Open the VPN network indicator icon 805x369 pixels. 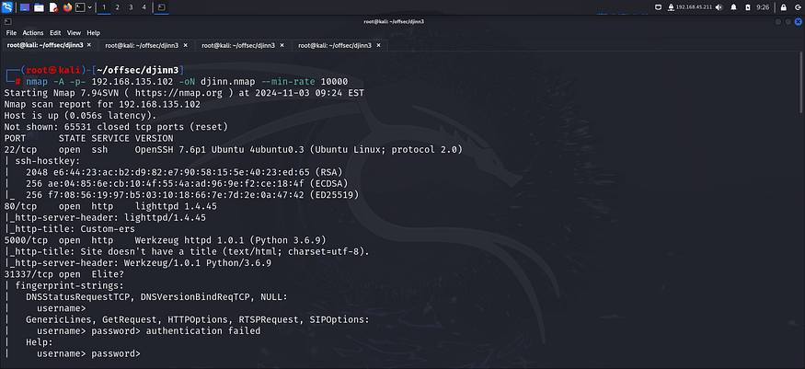point(671,7)
